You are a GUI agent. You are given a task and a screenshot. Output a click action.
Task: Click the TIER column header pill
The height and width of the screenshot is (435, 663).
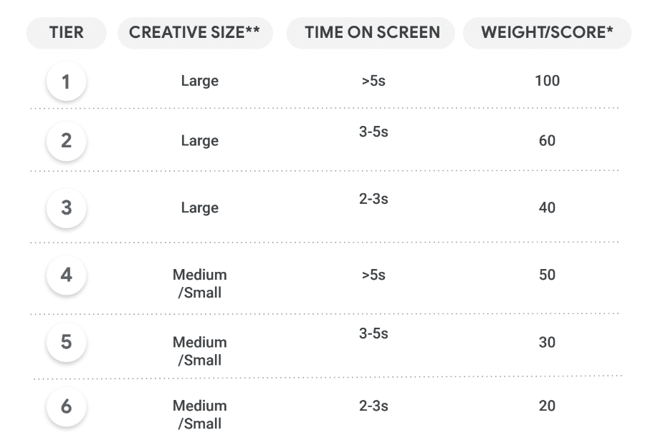[66, 33]
